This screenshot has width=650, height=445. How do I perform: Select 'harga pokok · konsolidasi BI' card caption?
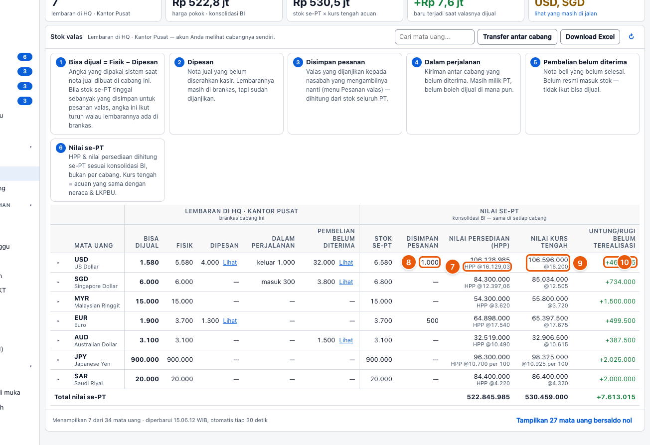(208, 13)
